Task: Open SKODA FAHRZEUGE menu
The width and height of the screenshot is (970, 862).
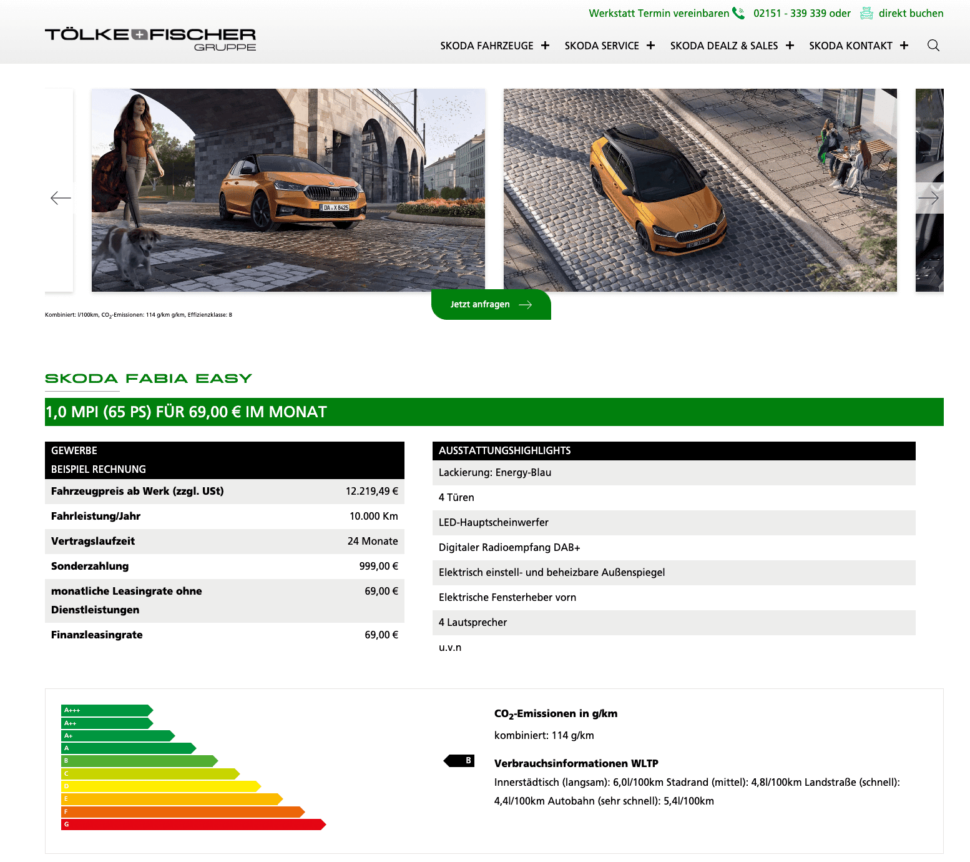Action: (x=487, y=46)
